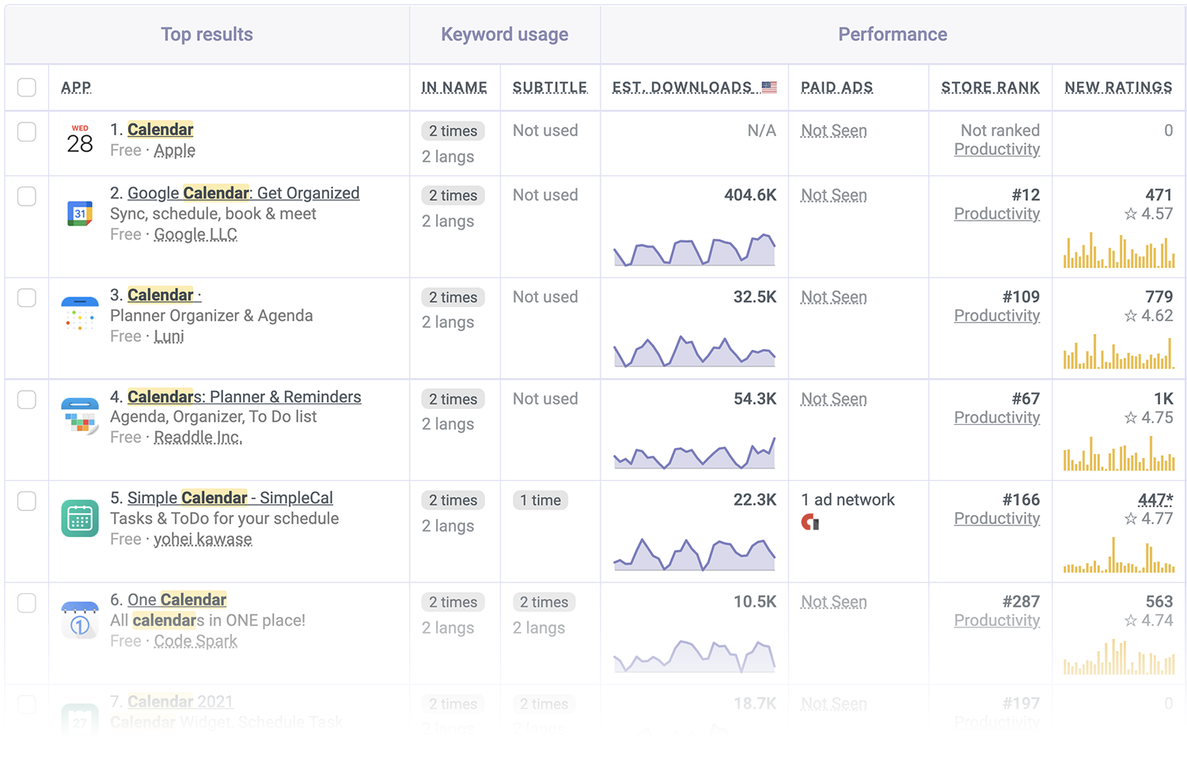The width and height of the screenshot is (1187, 761).
Task: Open Calendars: Planner & Reminders link
Action: click(x=245, y=397)
